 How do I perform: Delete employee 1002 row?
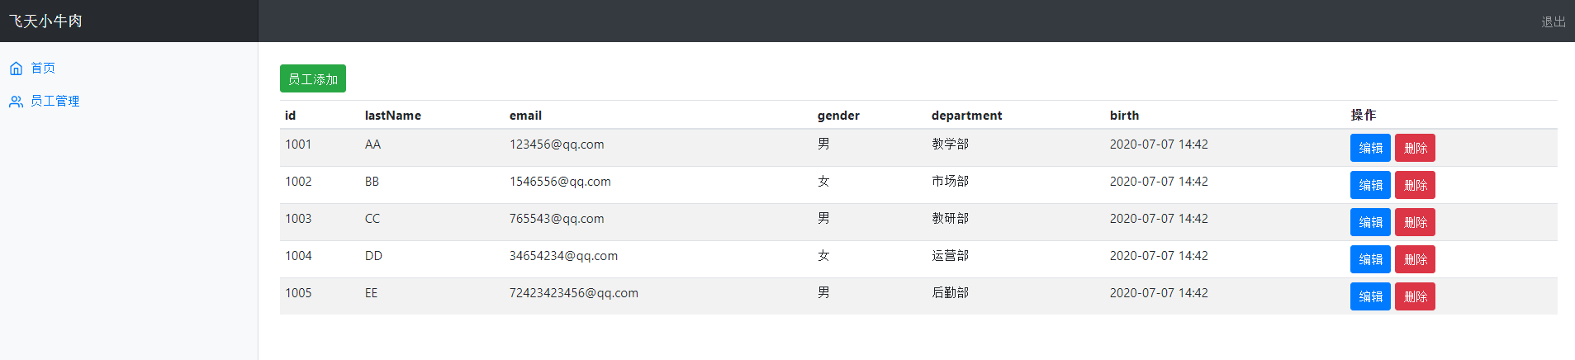1415,185
